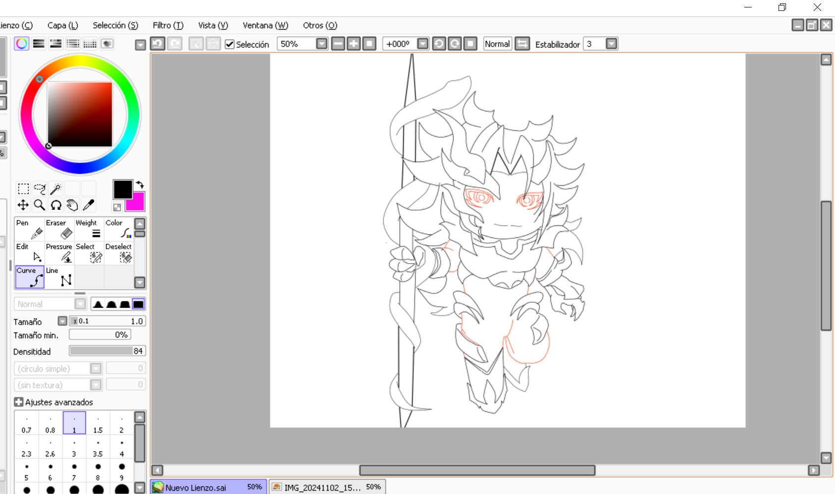835x494 pixels.
Task: Open the rotation angle dropdown
Action: click(x=423, y=44)
